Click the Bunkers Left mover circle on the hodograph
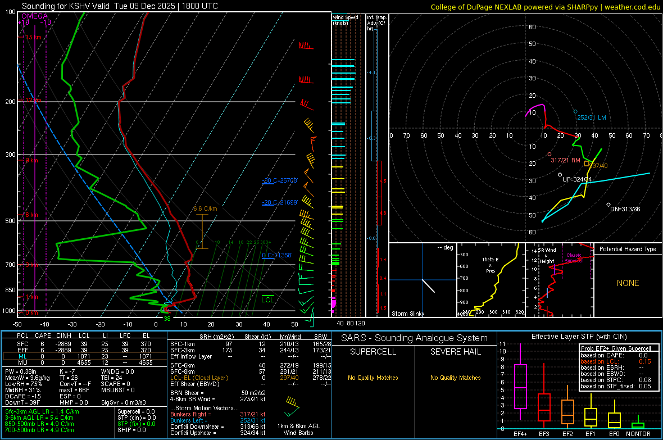Viewport: 663px width, 440px height. pos(575,112)
